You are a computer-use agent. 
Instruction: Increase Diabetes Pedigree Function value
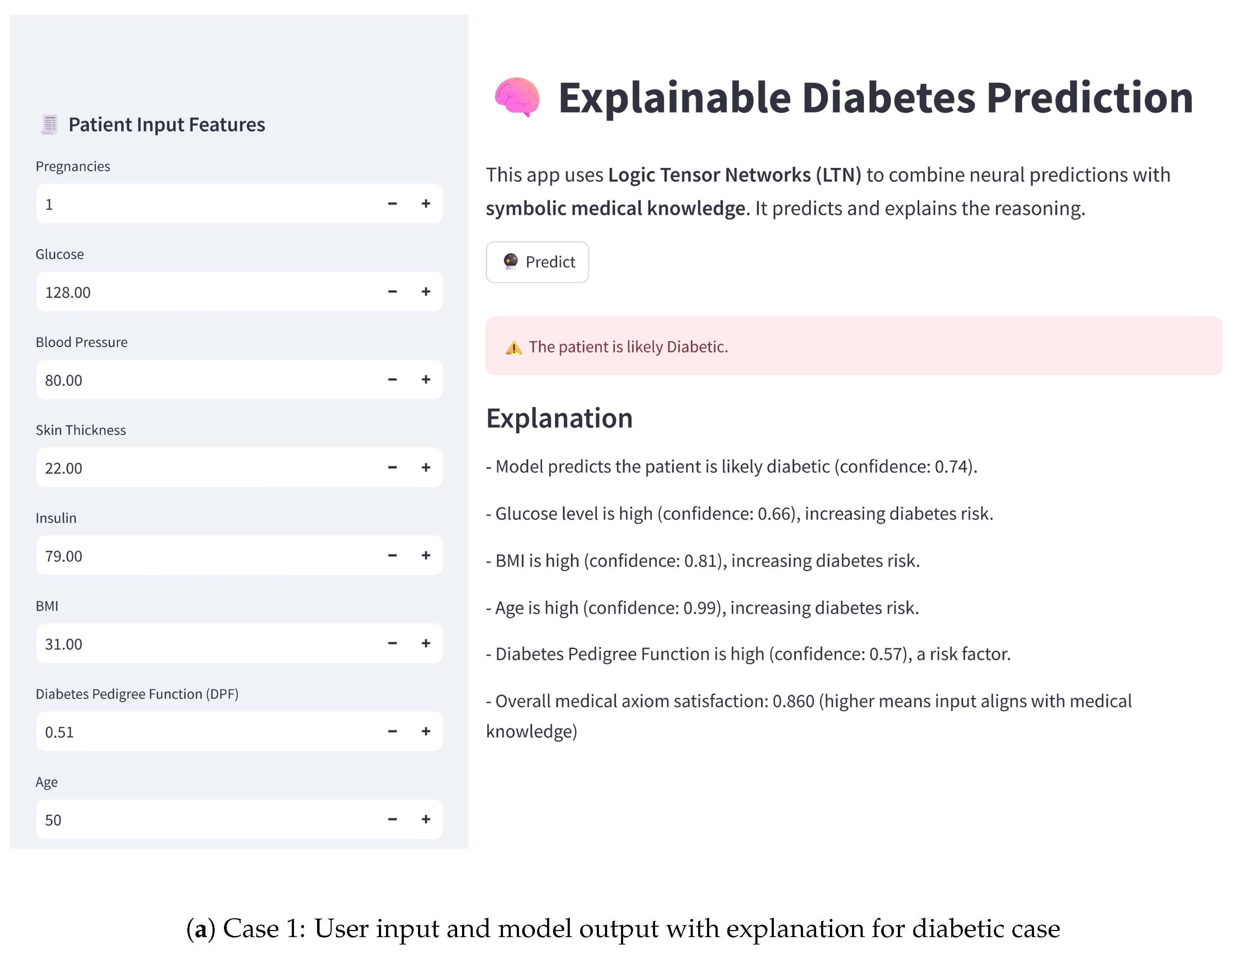426,731
